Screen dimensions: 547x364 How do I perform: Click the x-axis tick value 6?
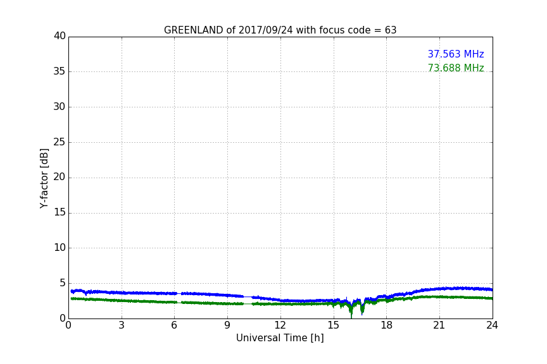pos(174,325)
